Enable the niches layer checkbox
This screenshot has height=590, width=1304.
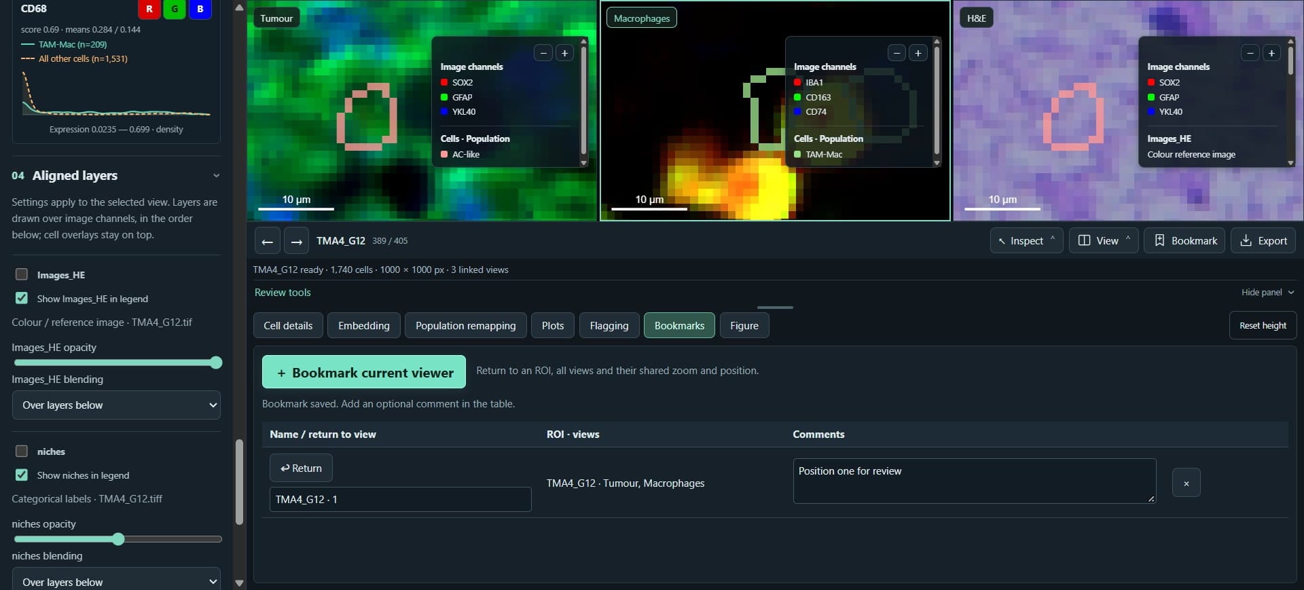tap(22, 451)
